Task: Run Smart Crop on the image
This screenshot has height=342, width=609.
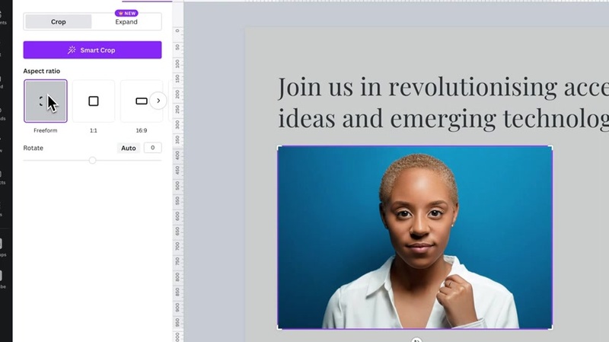Action: tap(92, 50)
